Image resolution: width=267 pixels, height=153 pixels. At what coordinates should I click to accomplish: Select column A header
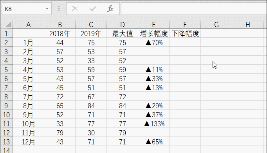(29, 25)
